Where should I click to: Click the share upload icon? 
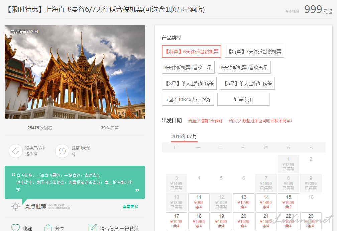tap(48, 228)
